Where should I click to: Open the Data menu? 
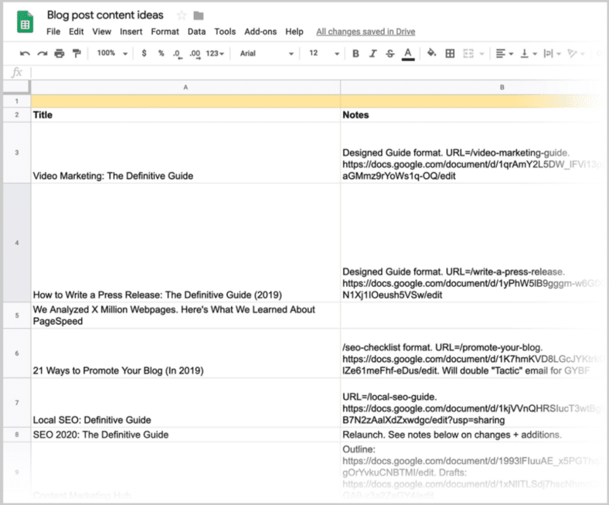click(x=196, y=32)
